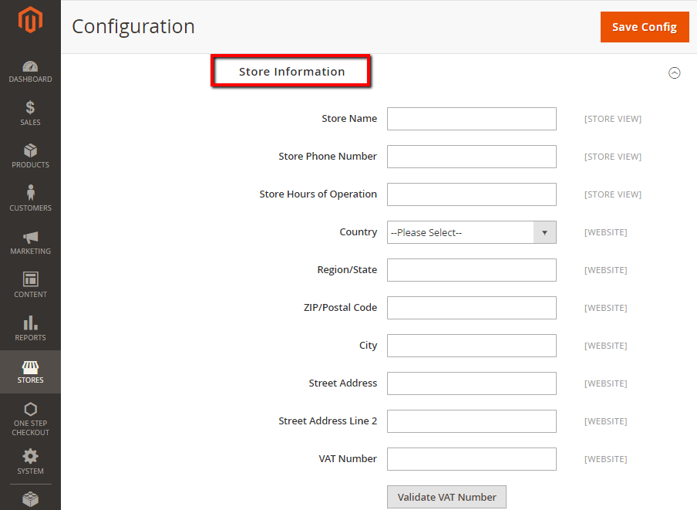Click the Save Config button
Image resolution: width=697 pixels, height=510 pixels.
(645, 27)
